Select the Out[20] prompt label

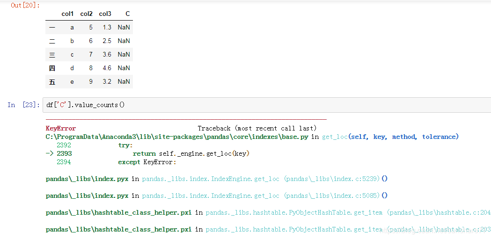click(25, 5)
